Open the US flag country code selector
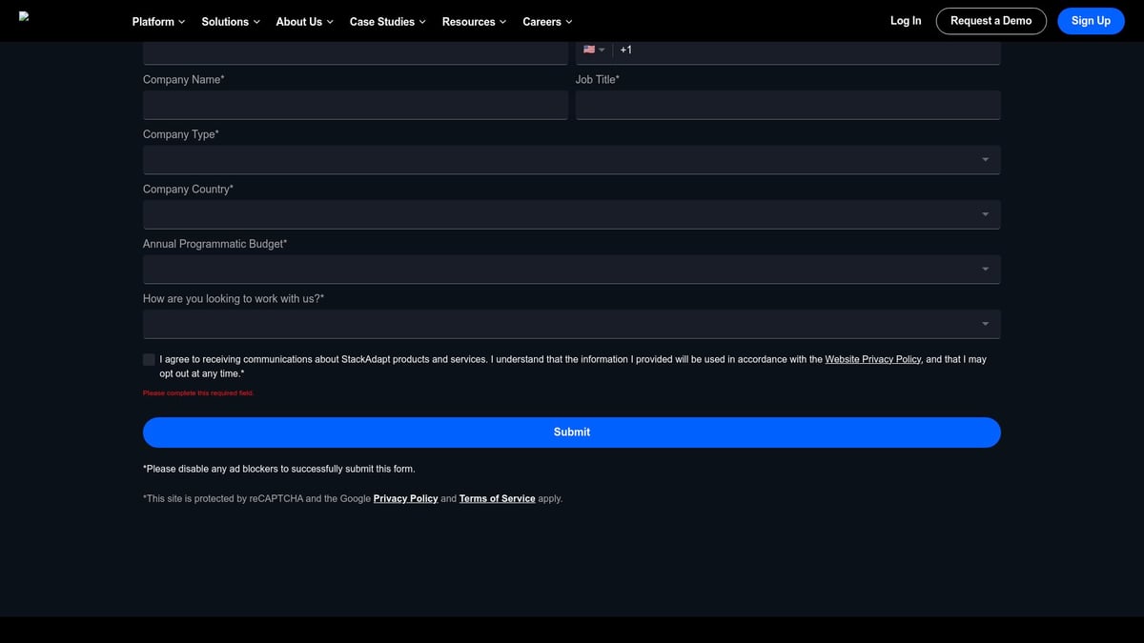This screenshot has height=643, width=1144. (594, 50)
